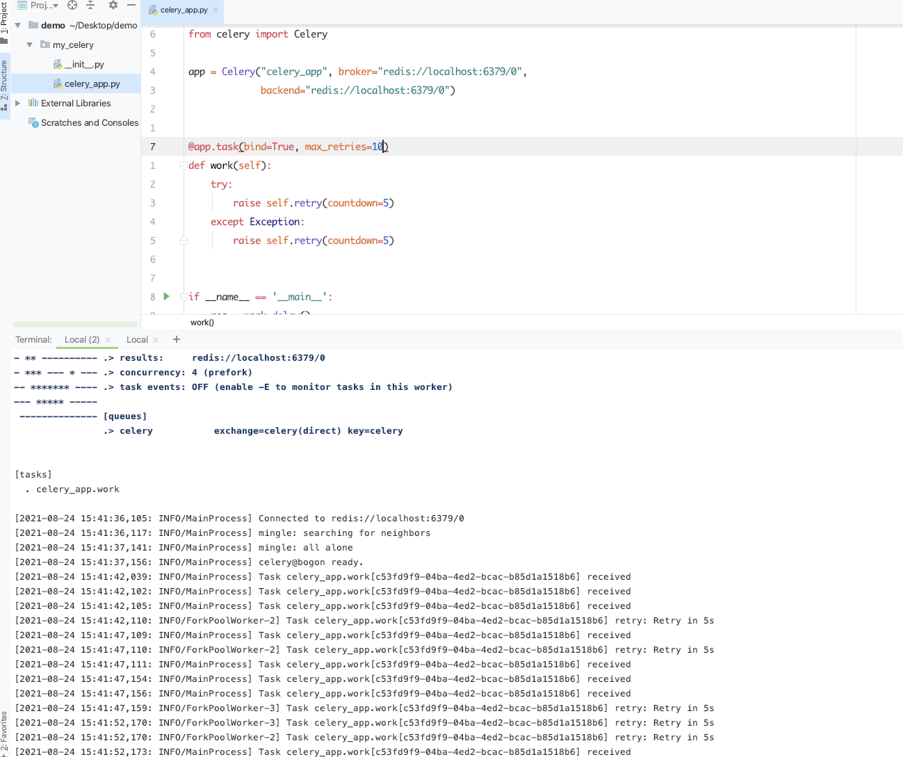Click the Scratches and Consoles clock icon
903x757 pixels.
point(33,122)
